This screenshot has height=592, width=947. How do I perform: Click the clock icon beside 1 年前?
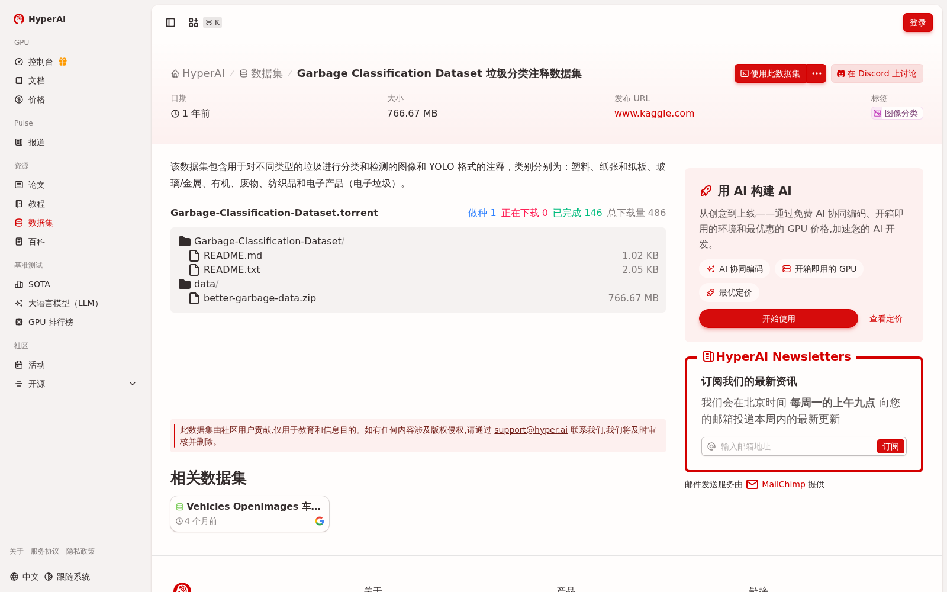tap(175, 114)
